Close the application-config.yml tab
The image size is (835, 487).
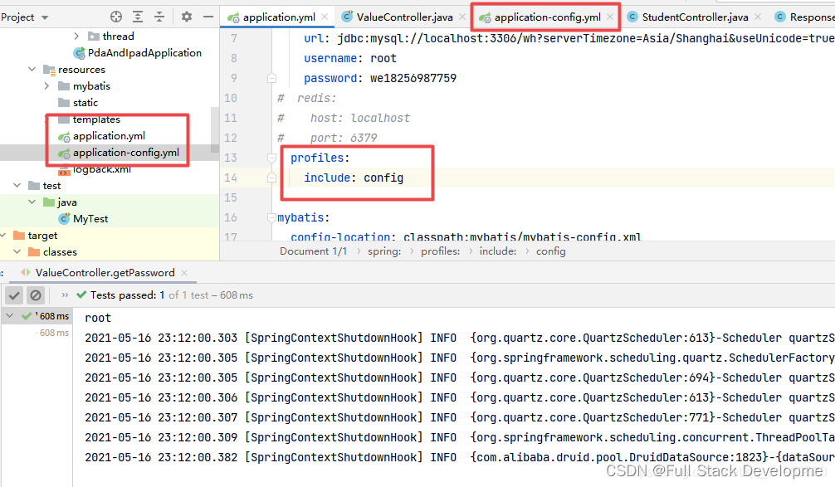click(x=610, y=17)
